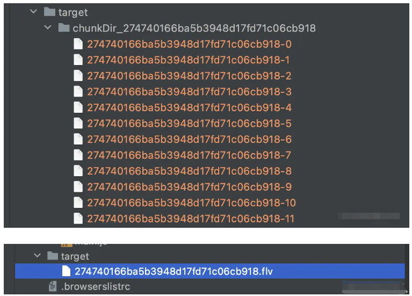Select chunk file ending in -10
The image size is (412, 296).
(x=191, y=203)
